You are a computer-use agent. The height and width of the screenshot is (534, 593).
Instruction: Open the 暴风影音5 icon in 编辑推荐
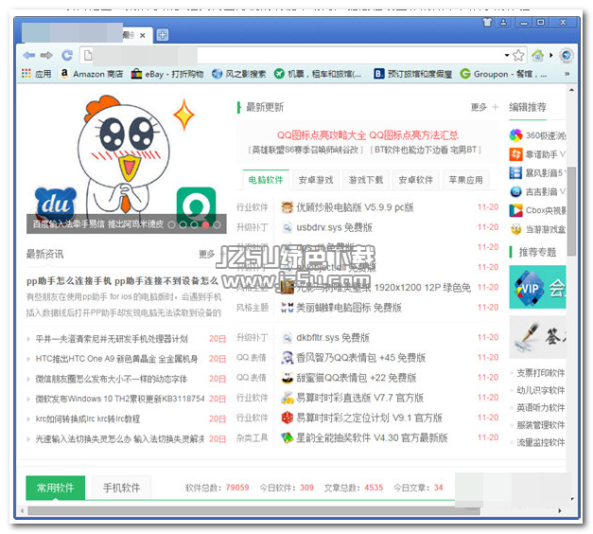coord(515,173)
